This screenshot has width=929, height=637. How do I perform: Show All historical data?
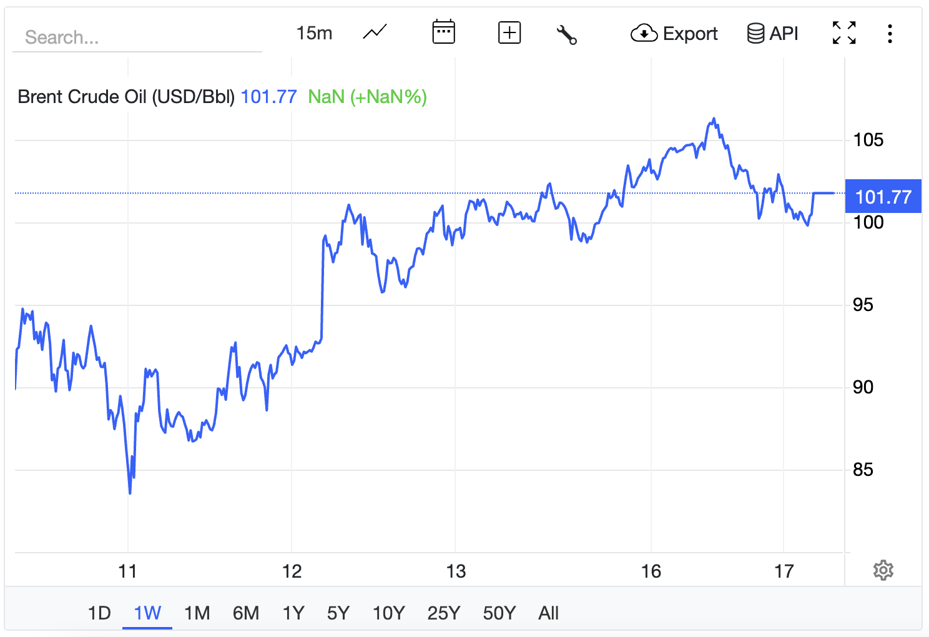(x=548, y=613)
